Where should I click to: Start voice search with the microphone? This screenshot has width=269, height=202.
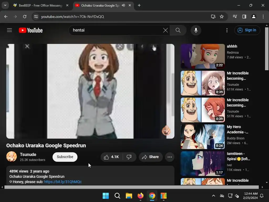pyautogui.click(x=196, y=30)
